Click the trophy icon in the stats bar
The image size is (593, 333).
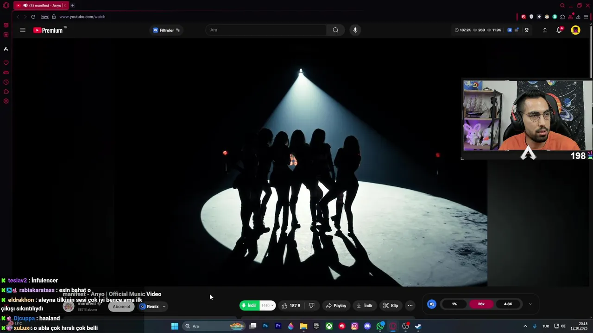point(526,30)
